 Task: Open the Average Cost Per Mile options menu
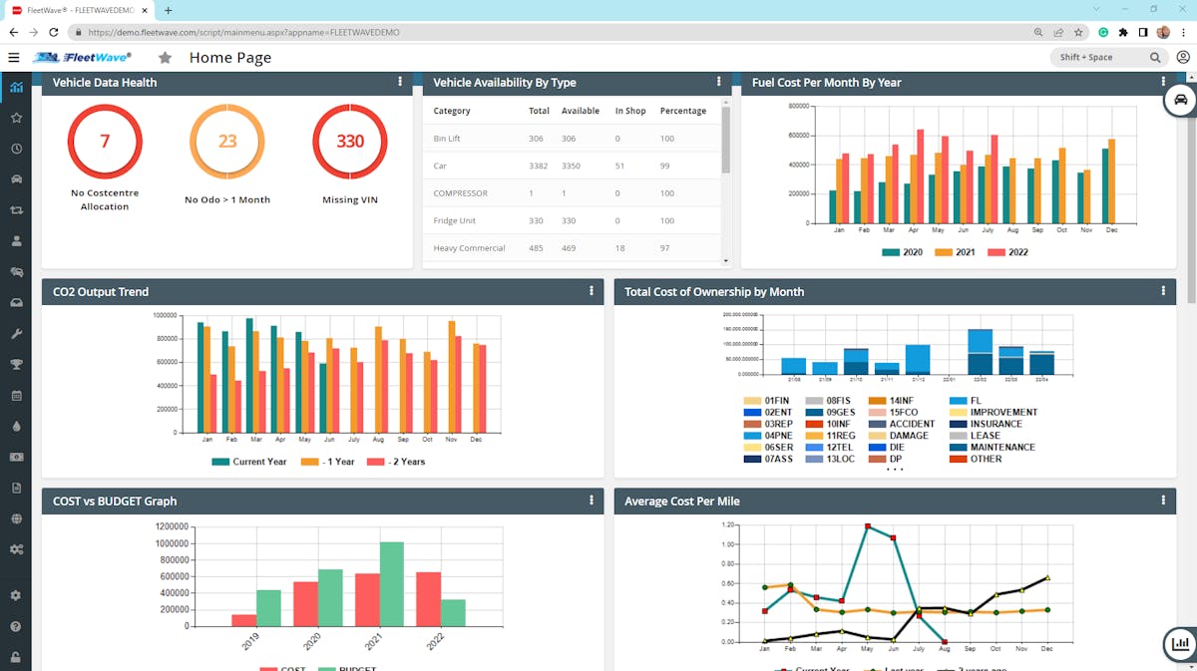pyautogui.click(x=1162, y=500)
